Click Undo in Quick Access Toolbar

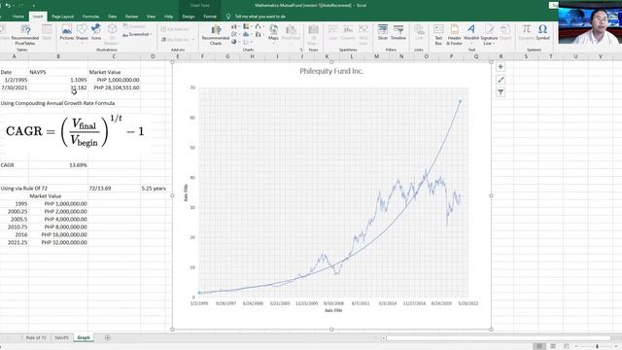click(x=8, y=6)
